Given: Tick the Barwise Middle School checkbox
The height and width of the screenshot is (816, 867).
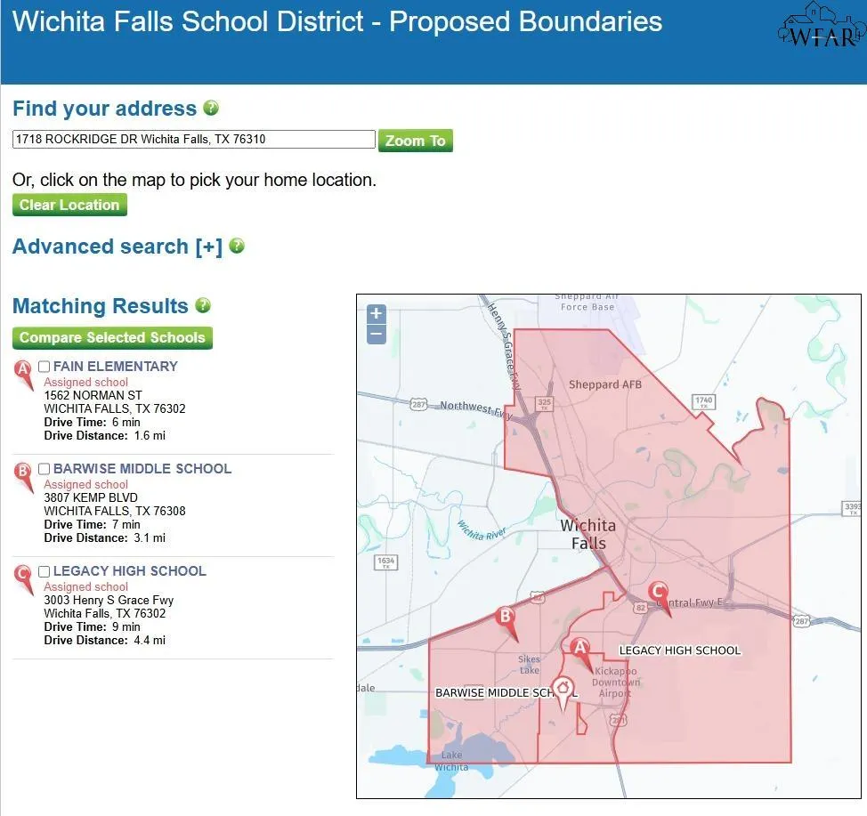Looking at the screenshot, I should click(x=45, y=469).
